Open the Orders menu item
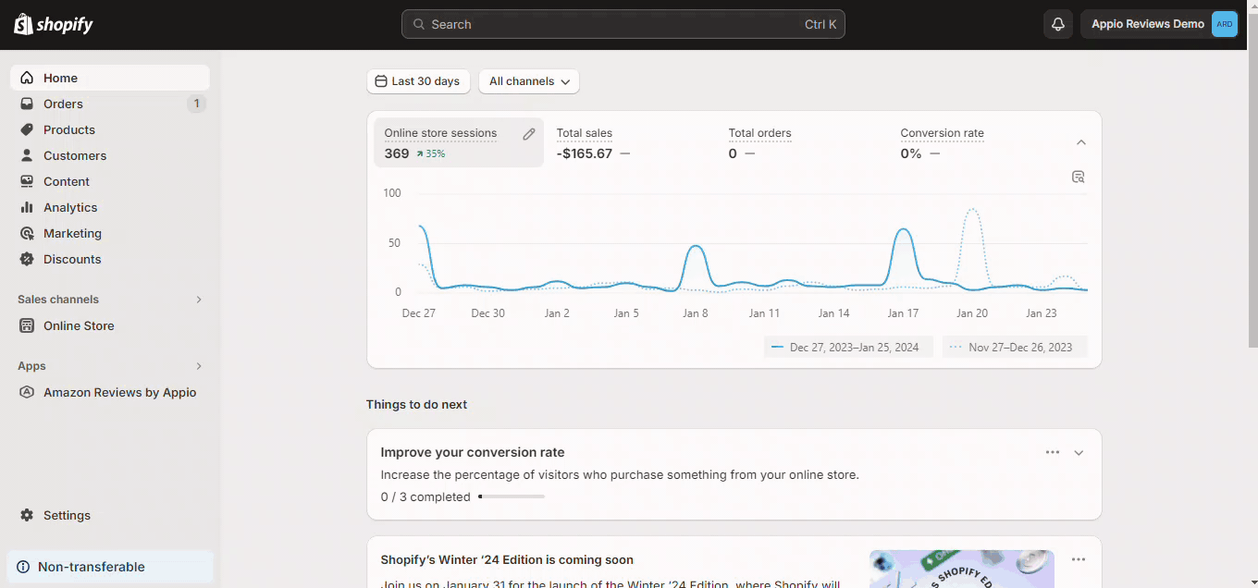The width and height of the screenshot is (1258, 588). tap(63, 104)
